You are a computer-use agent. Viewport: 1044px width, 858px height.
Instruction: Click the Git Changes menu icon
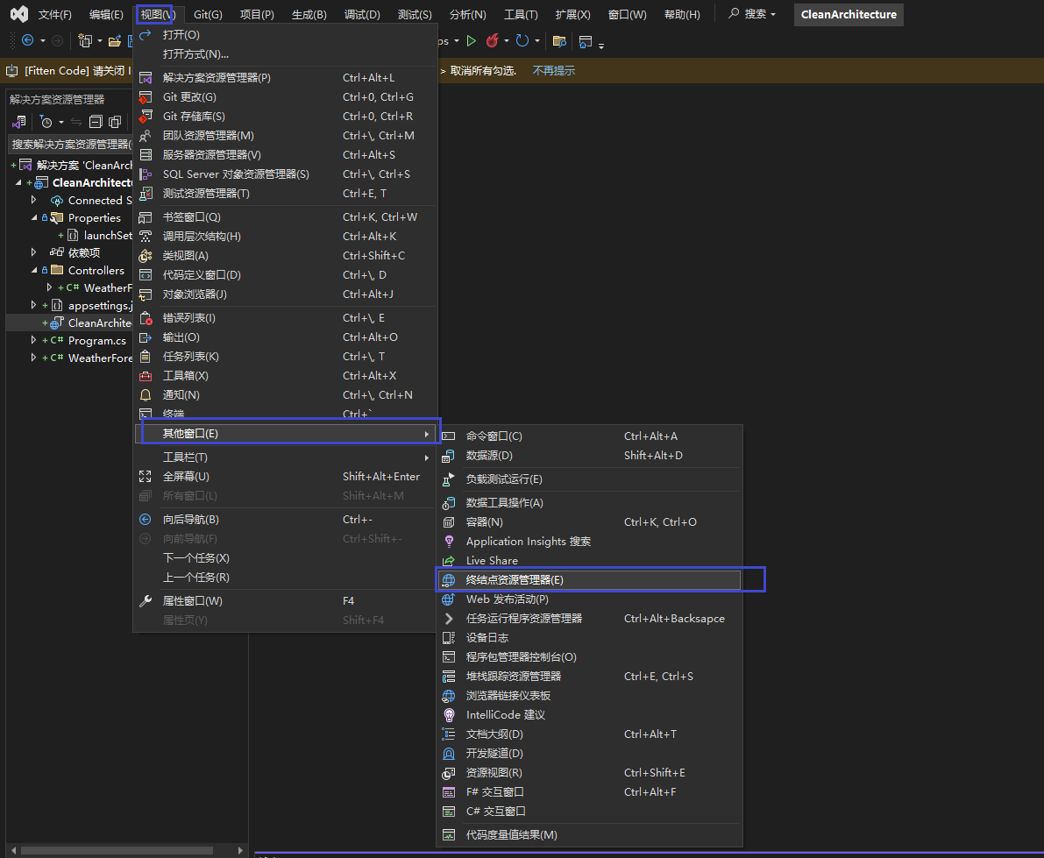click(146, 97)
